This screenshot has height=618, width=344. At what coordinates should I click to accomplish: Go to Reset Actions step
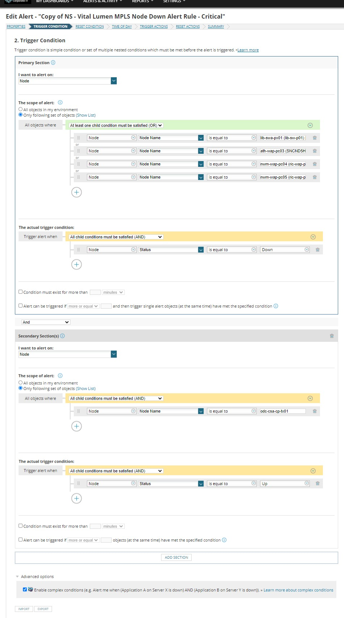tap(188, 27)
